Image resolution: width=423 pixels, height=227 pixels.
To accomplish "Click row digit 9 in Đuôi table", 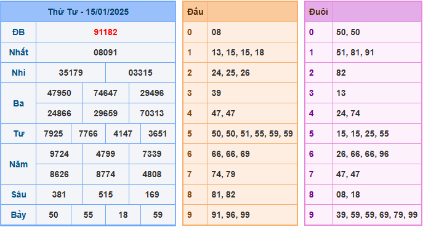I will point(312,215).
